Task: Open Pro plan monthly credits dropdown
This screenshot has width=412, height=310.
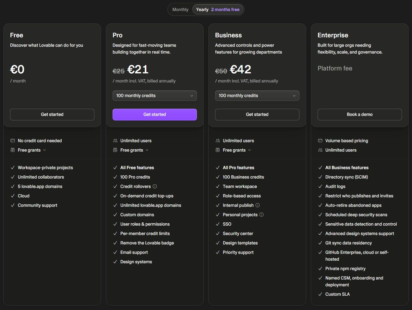Action: pyautogui.click(x=155, y=96)
